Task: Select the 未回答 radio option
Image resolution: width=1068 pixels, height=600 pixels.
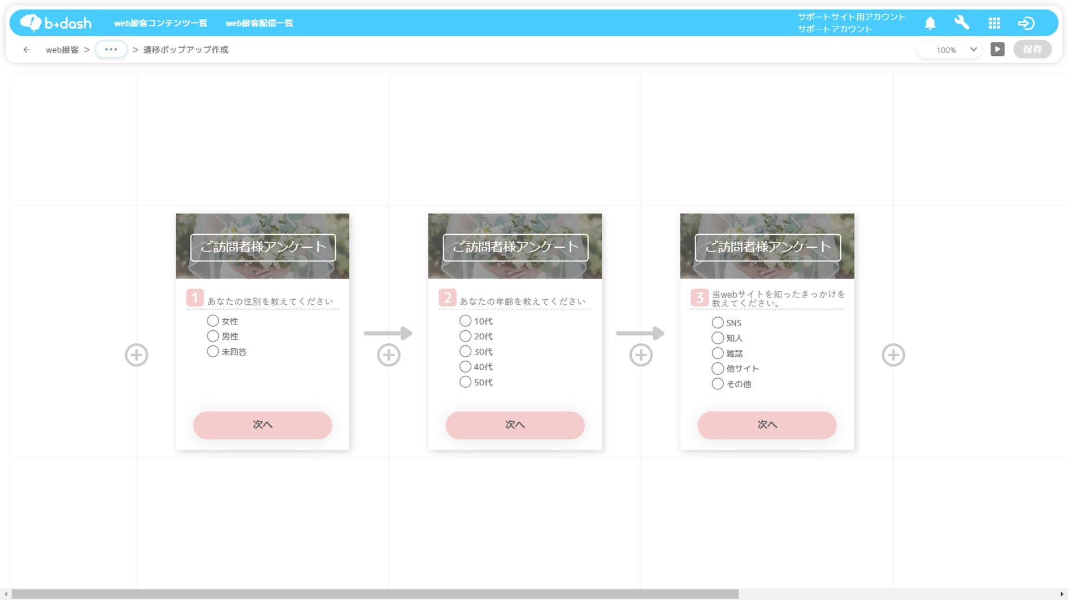Action: pyautogui.click(x=212, y=351)
